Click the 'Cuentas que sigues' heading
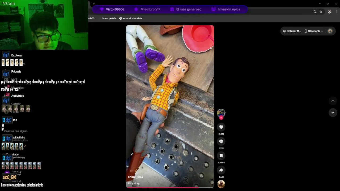 pyautogui.click(x=16, y=131)
